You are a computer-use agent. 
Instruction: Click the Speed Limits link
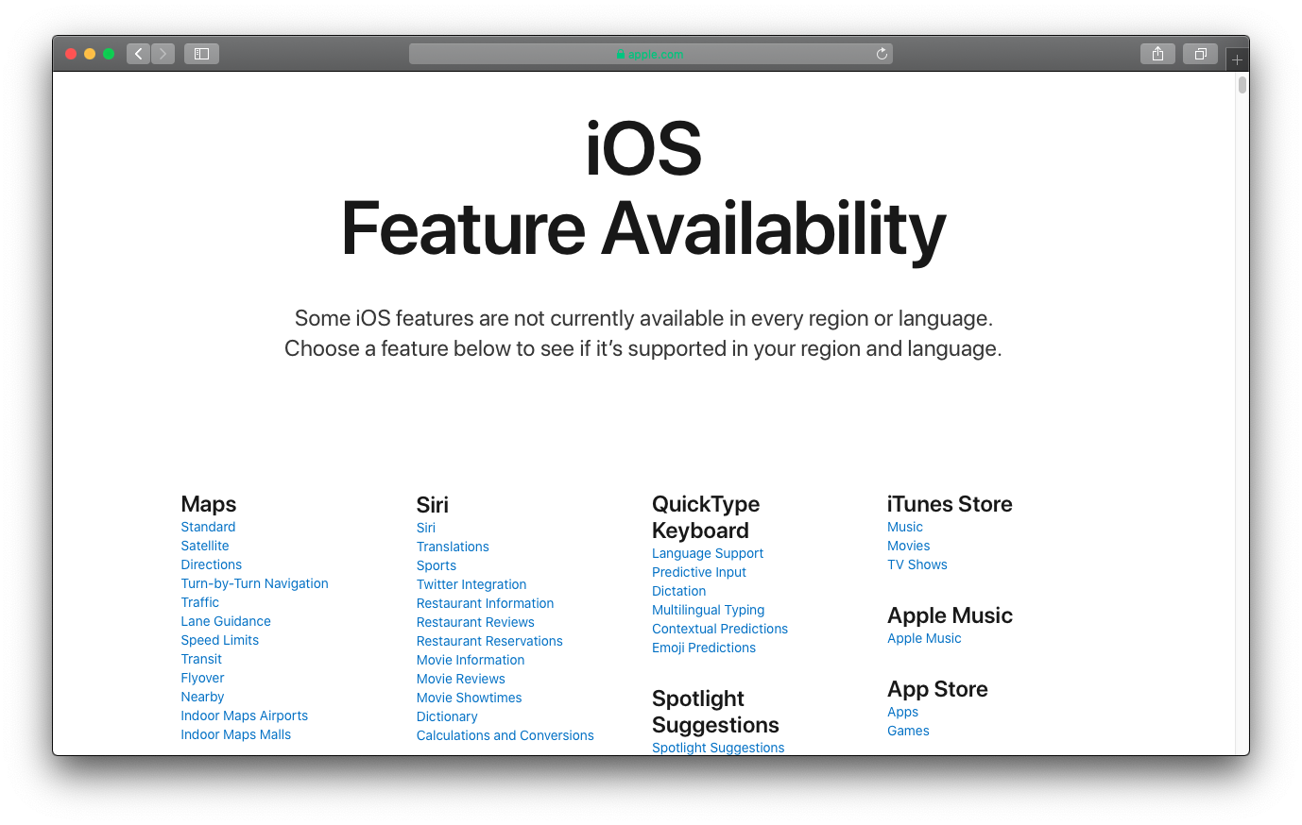220,640
